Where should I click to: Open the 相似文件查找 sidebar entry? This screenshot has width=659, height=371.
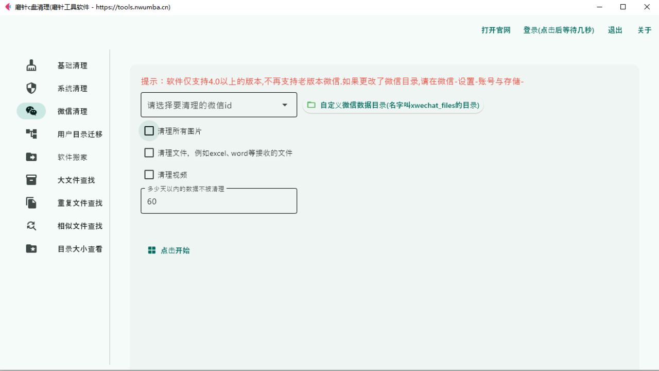click(x=80, y=226)
